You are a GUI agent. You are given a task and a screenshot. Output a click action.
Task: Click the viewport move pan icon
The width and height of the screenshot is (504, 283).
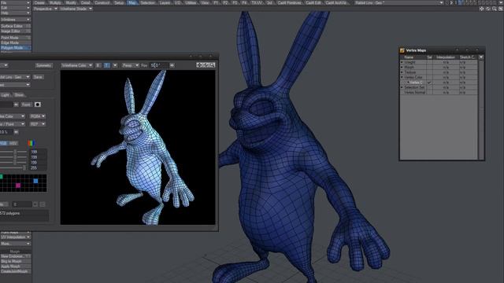pyautogui.click(x=481, y=9)
